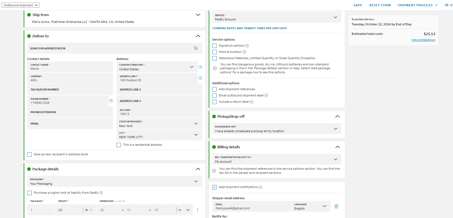Viewport: 453px width, 218px height.
Task: Mark address as residential
Action: [119, 145]
